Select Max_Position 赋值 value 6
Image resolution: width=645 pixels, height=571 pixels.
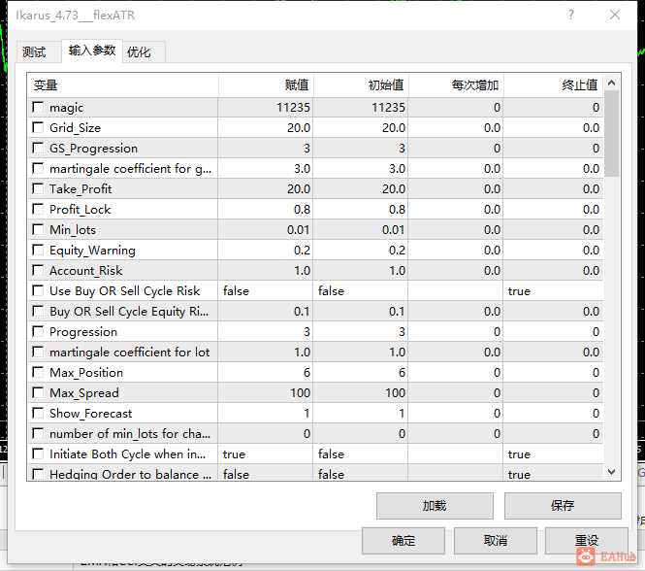point(266,373)
